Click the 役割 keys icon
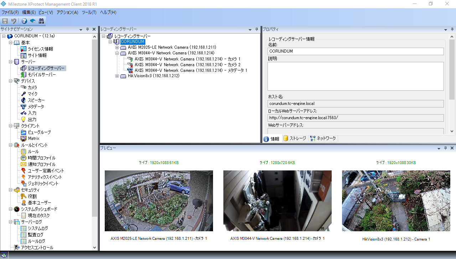 point(24,196)
